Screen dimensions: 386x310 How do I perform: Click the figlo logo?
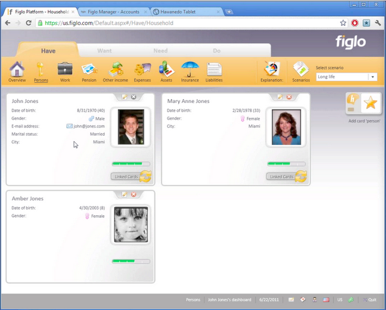point(351,42)
